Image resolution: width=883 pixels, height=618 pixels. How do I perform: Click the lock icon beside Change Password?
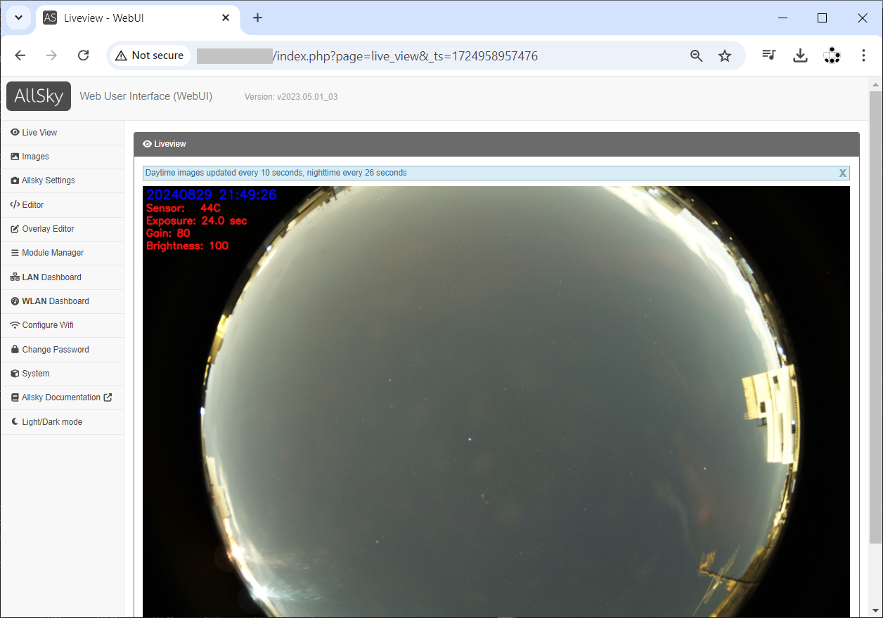tap(15, 349)
